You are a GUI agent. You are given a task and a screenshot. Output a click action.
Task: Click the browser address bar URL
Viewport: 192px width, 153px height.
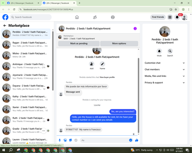(x=48, y=10)
